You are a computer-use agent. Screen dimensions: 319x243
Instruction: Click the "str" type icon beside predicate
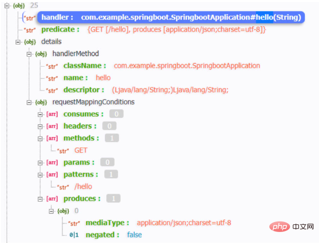pos(30,30)
